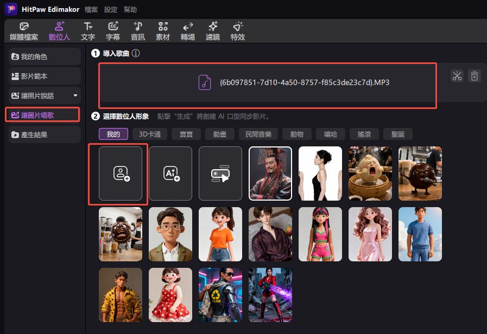Click the AI generate avatar tile
The width and height of the screenshot is (487, 334).
(x=170, y=174)
